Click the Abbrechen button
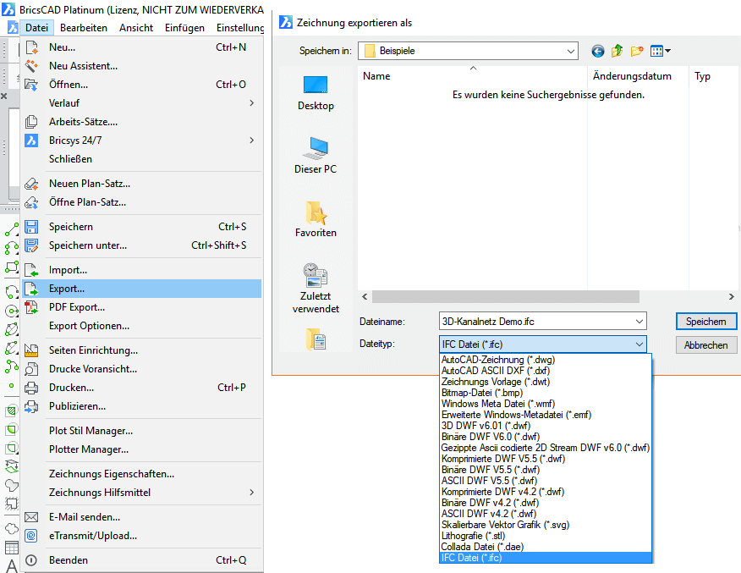 (x=706, y=344)
